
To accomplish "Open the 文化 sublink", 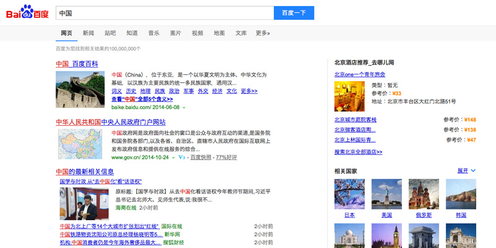I will [232, 91].
